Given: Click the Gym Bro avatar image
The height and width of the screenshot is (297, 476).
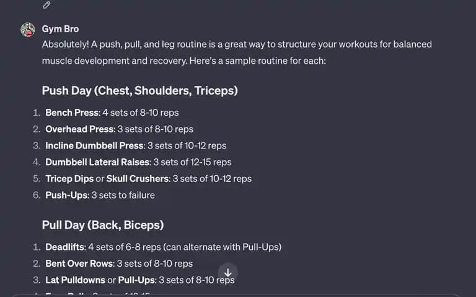Looking at the screenshot, I should [28, 30].
